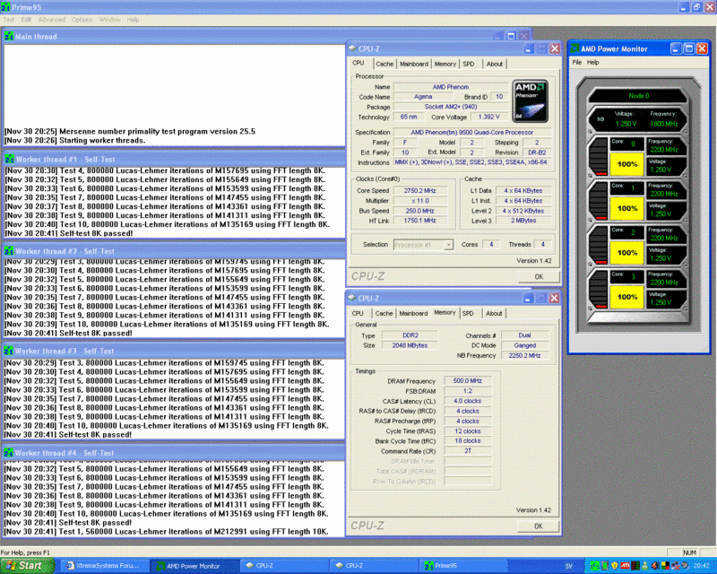Screen dimensions: 717x574
Task: Open the Test menu in Prime95
Action: click(x=9, y=20)
